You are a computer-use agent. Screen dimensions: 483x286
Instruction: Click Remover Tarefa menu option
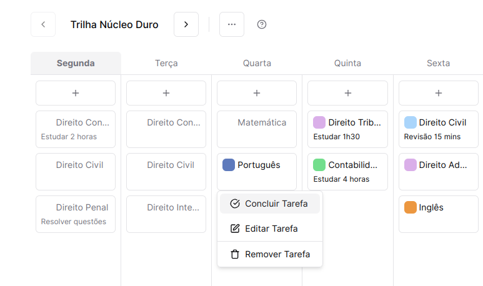[x=270, y=254]
